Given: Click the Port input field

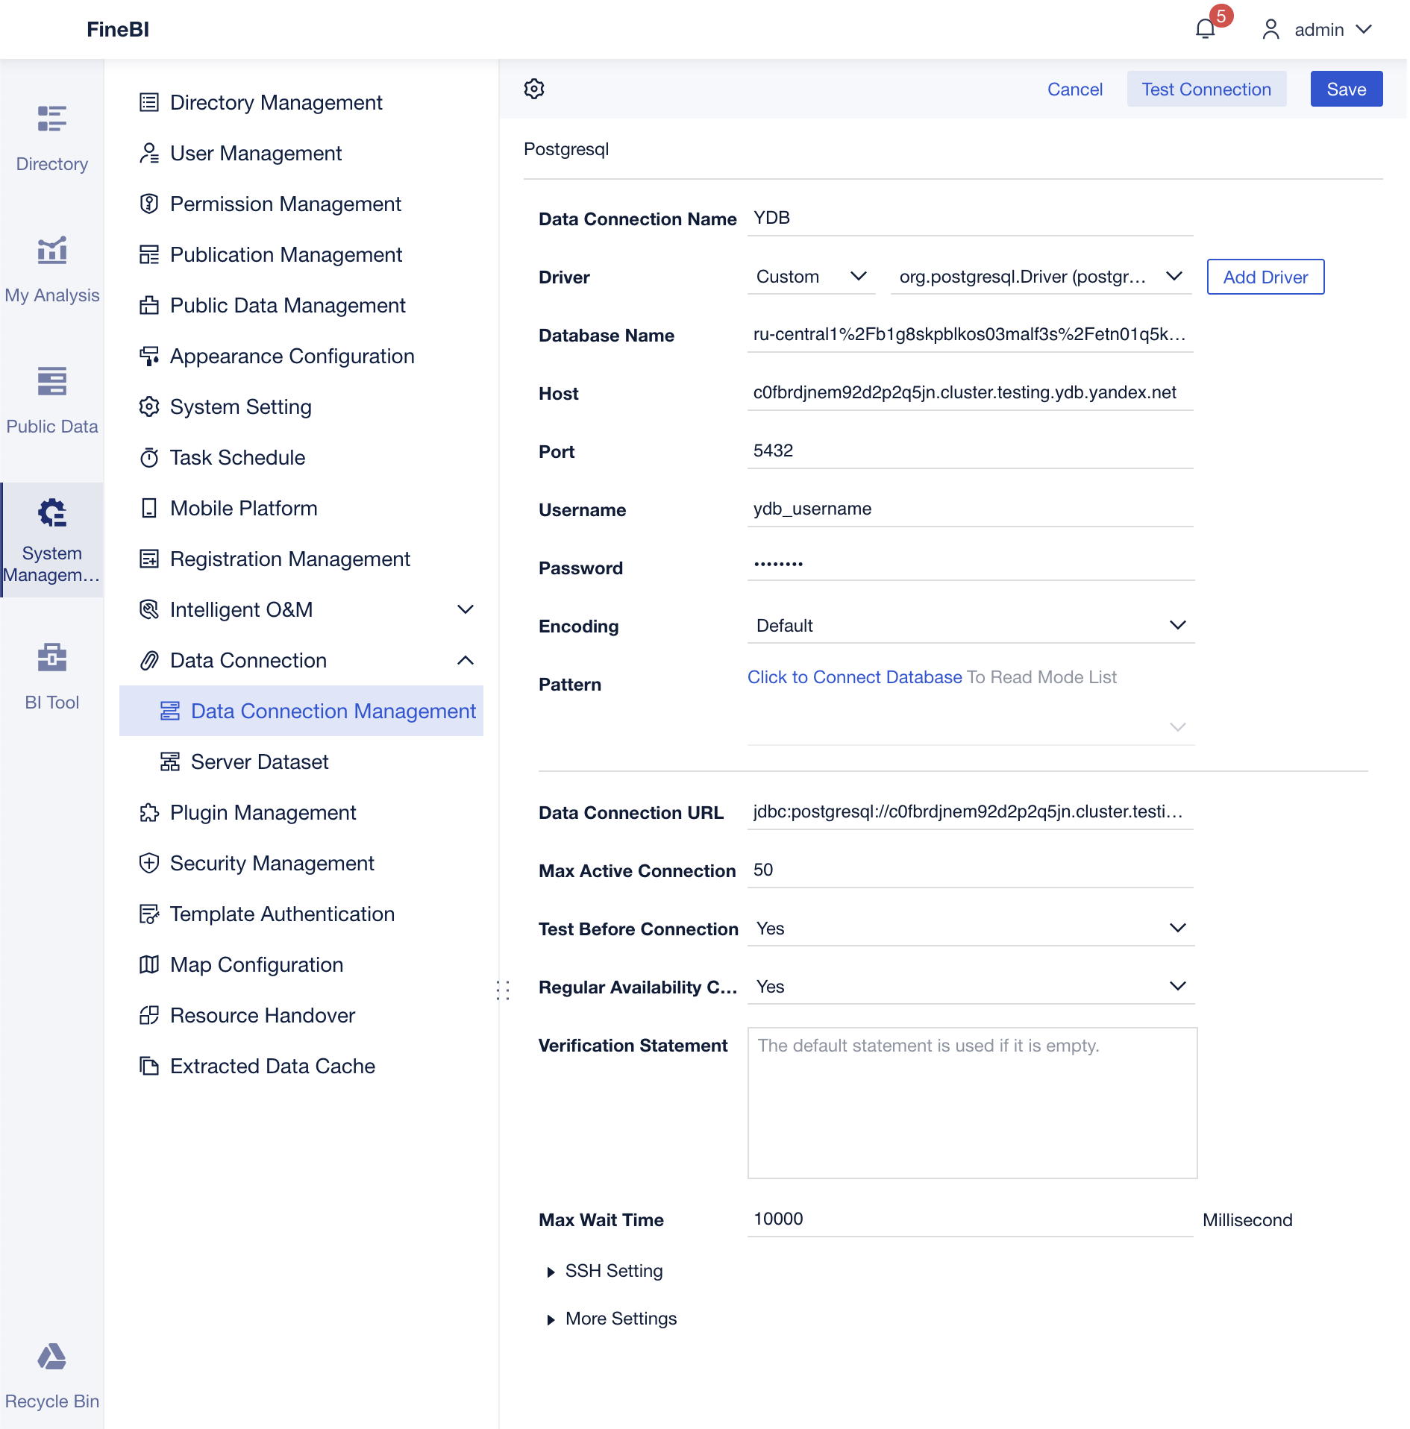Looking at the screenshot, I should [x=970, y=451].
